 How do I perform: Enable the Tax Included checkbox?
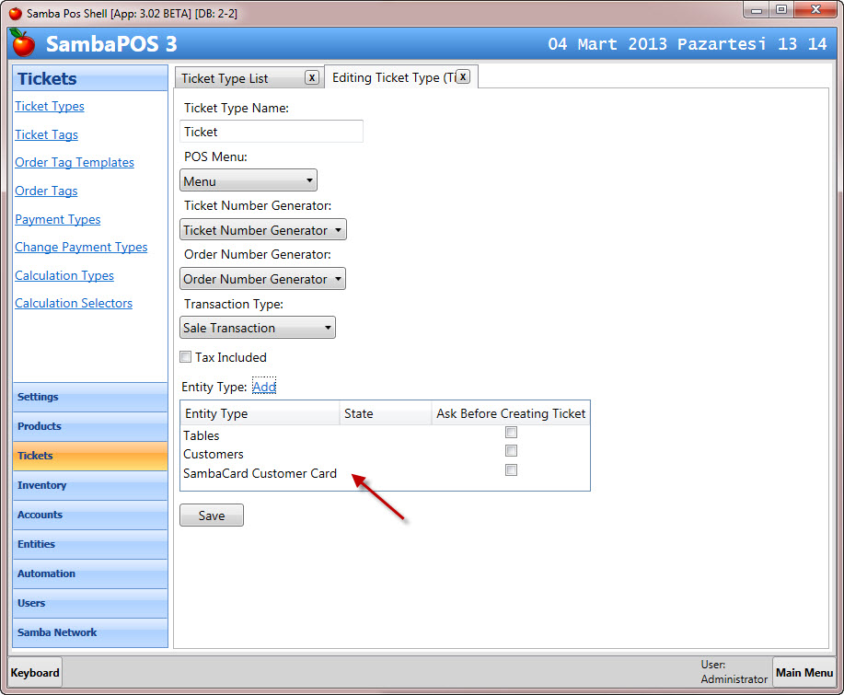click(x=186, y=357)
